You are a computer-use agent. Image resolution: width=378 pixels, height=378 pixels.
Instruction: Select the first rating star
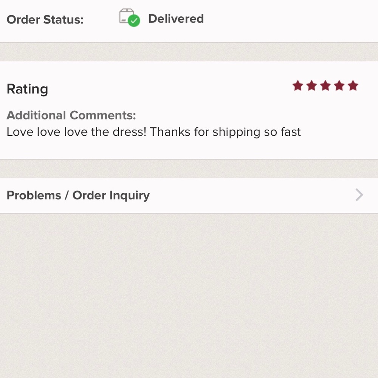click(298, 86)
